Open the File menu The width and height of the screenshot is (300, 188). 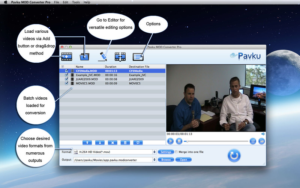[57, 2]
